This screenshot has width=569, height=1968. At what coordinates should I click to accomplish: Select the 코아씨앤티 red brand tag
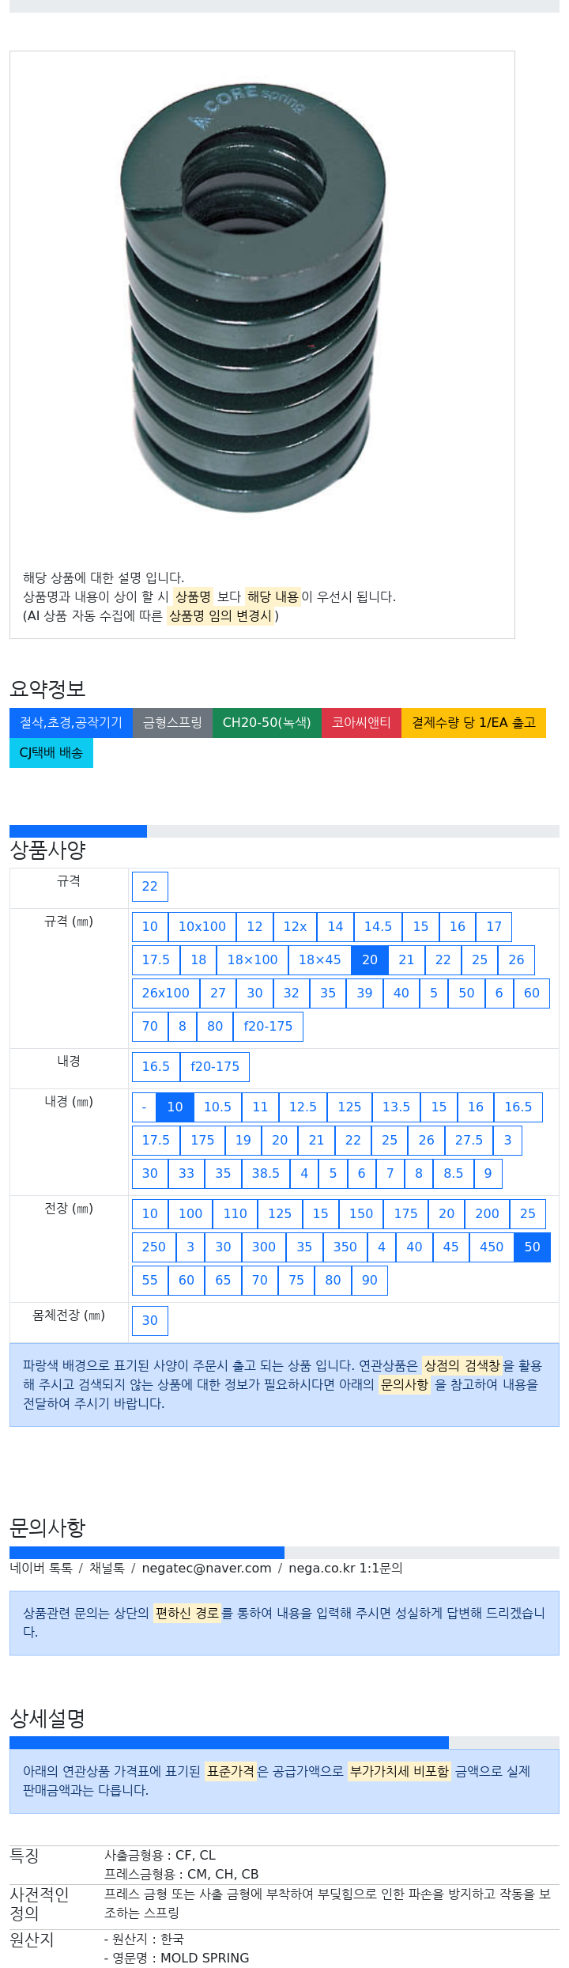[x=361, y=723]
